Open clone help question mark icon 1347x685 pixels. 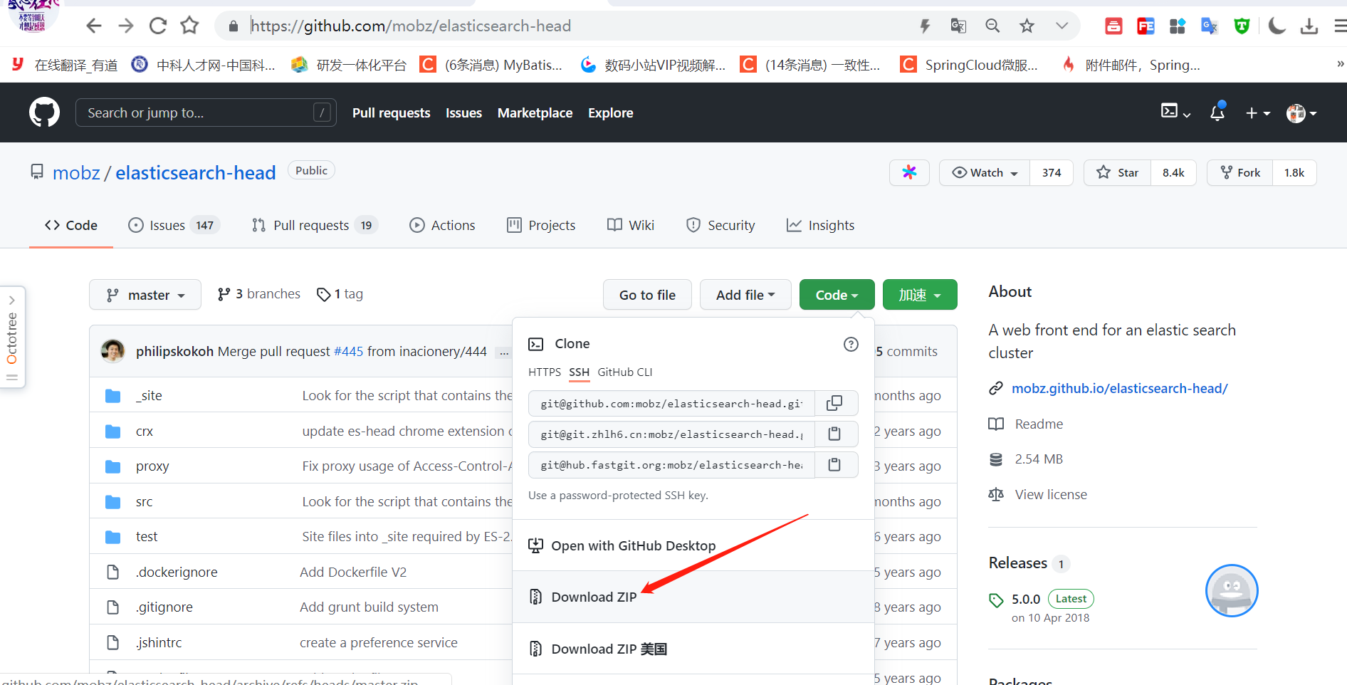click(851, 344)
